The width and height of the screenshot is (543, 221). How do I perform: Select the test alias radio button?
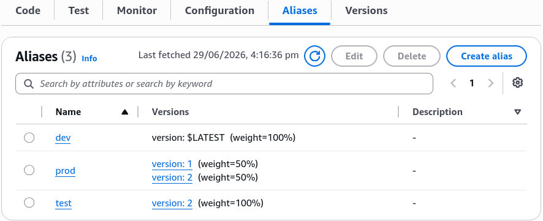29,203
